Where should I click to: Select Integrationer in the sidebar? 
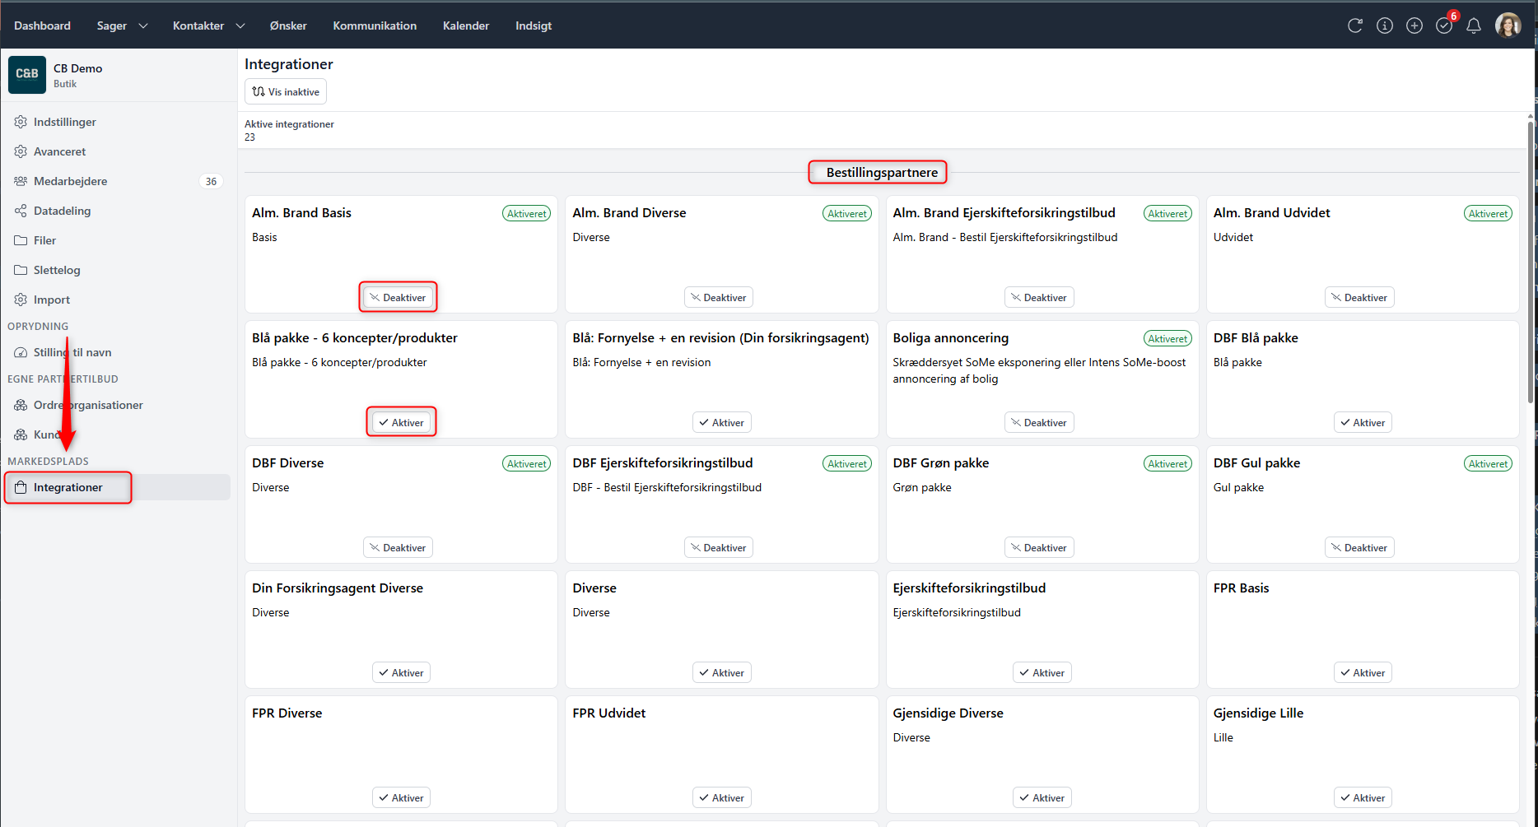(68, 487)
